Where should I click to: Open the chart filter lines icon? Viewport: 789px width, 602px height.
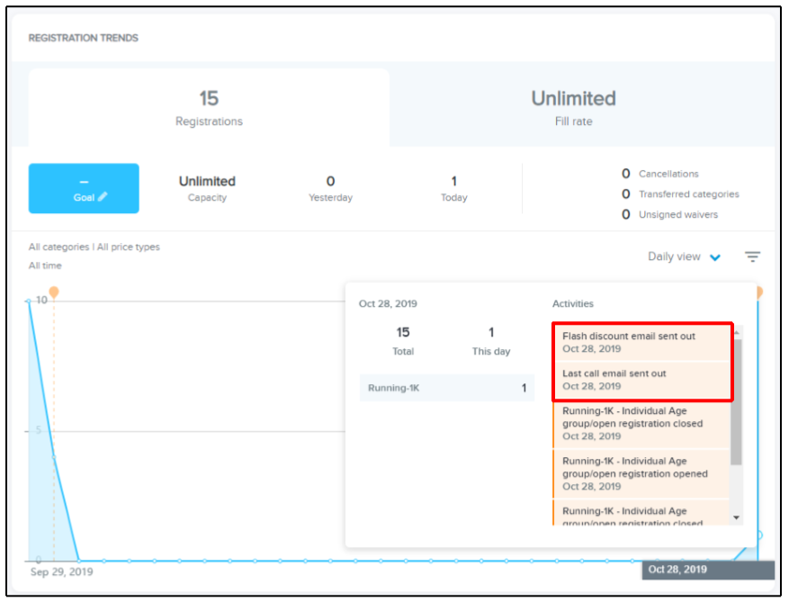[x=752, y=256]
